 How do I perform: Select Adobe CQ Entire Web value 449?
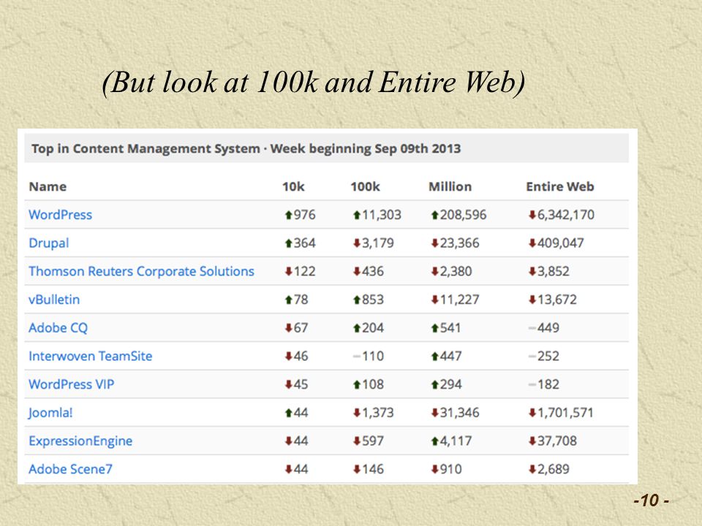(x=548, y=328)
